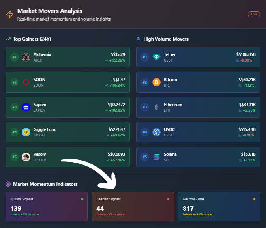Click the USDC dollar logo

(156, 132)
